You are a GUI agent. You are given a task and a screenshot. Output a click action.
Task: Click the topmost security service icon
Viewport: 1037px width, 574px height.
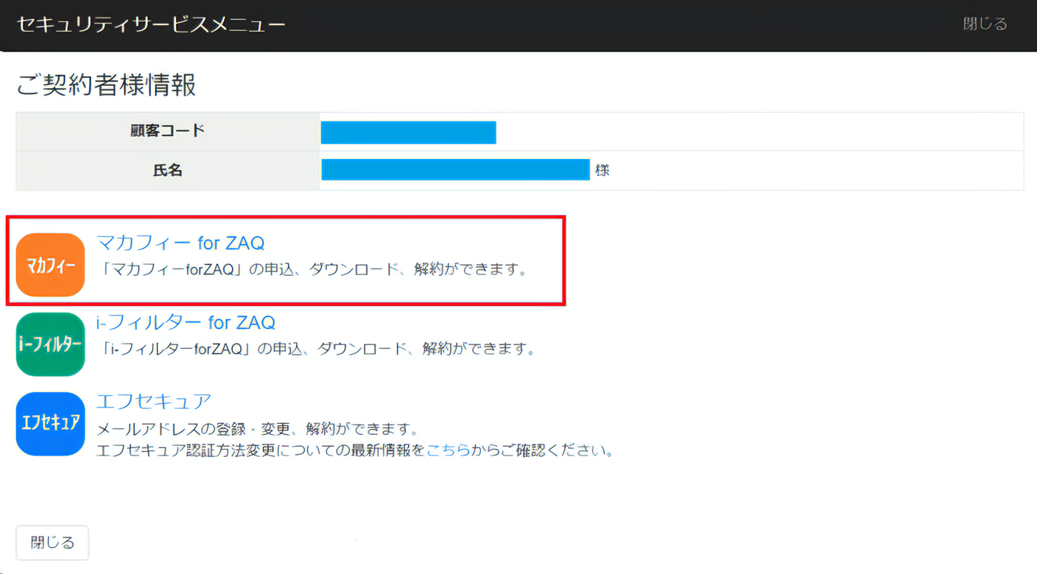point(49,265)
